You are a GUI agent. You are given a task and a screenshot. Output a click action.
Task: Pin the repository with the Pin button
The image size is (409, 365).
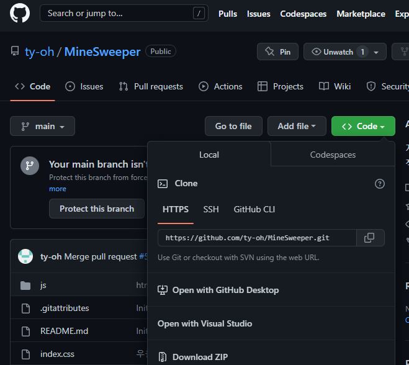click(277, 52)
